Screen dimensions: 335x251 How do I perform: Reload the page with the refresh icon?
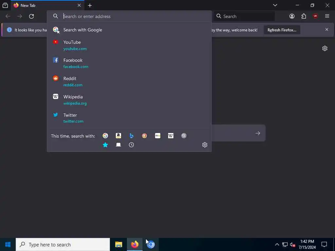pos(31,16)
